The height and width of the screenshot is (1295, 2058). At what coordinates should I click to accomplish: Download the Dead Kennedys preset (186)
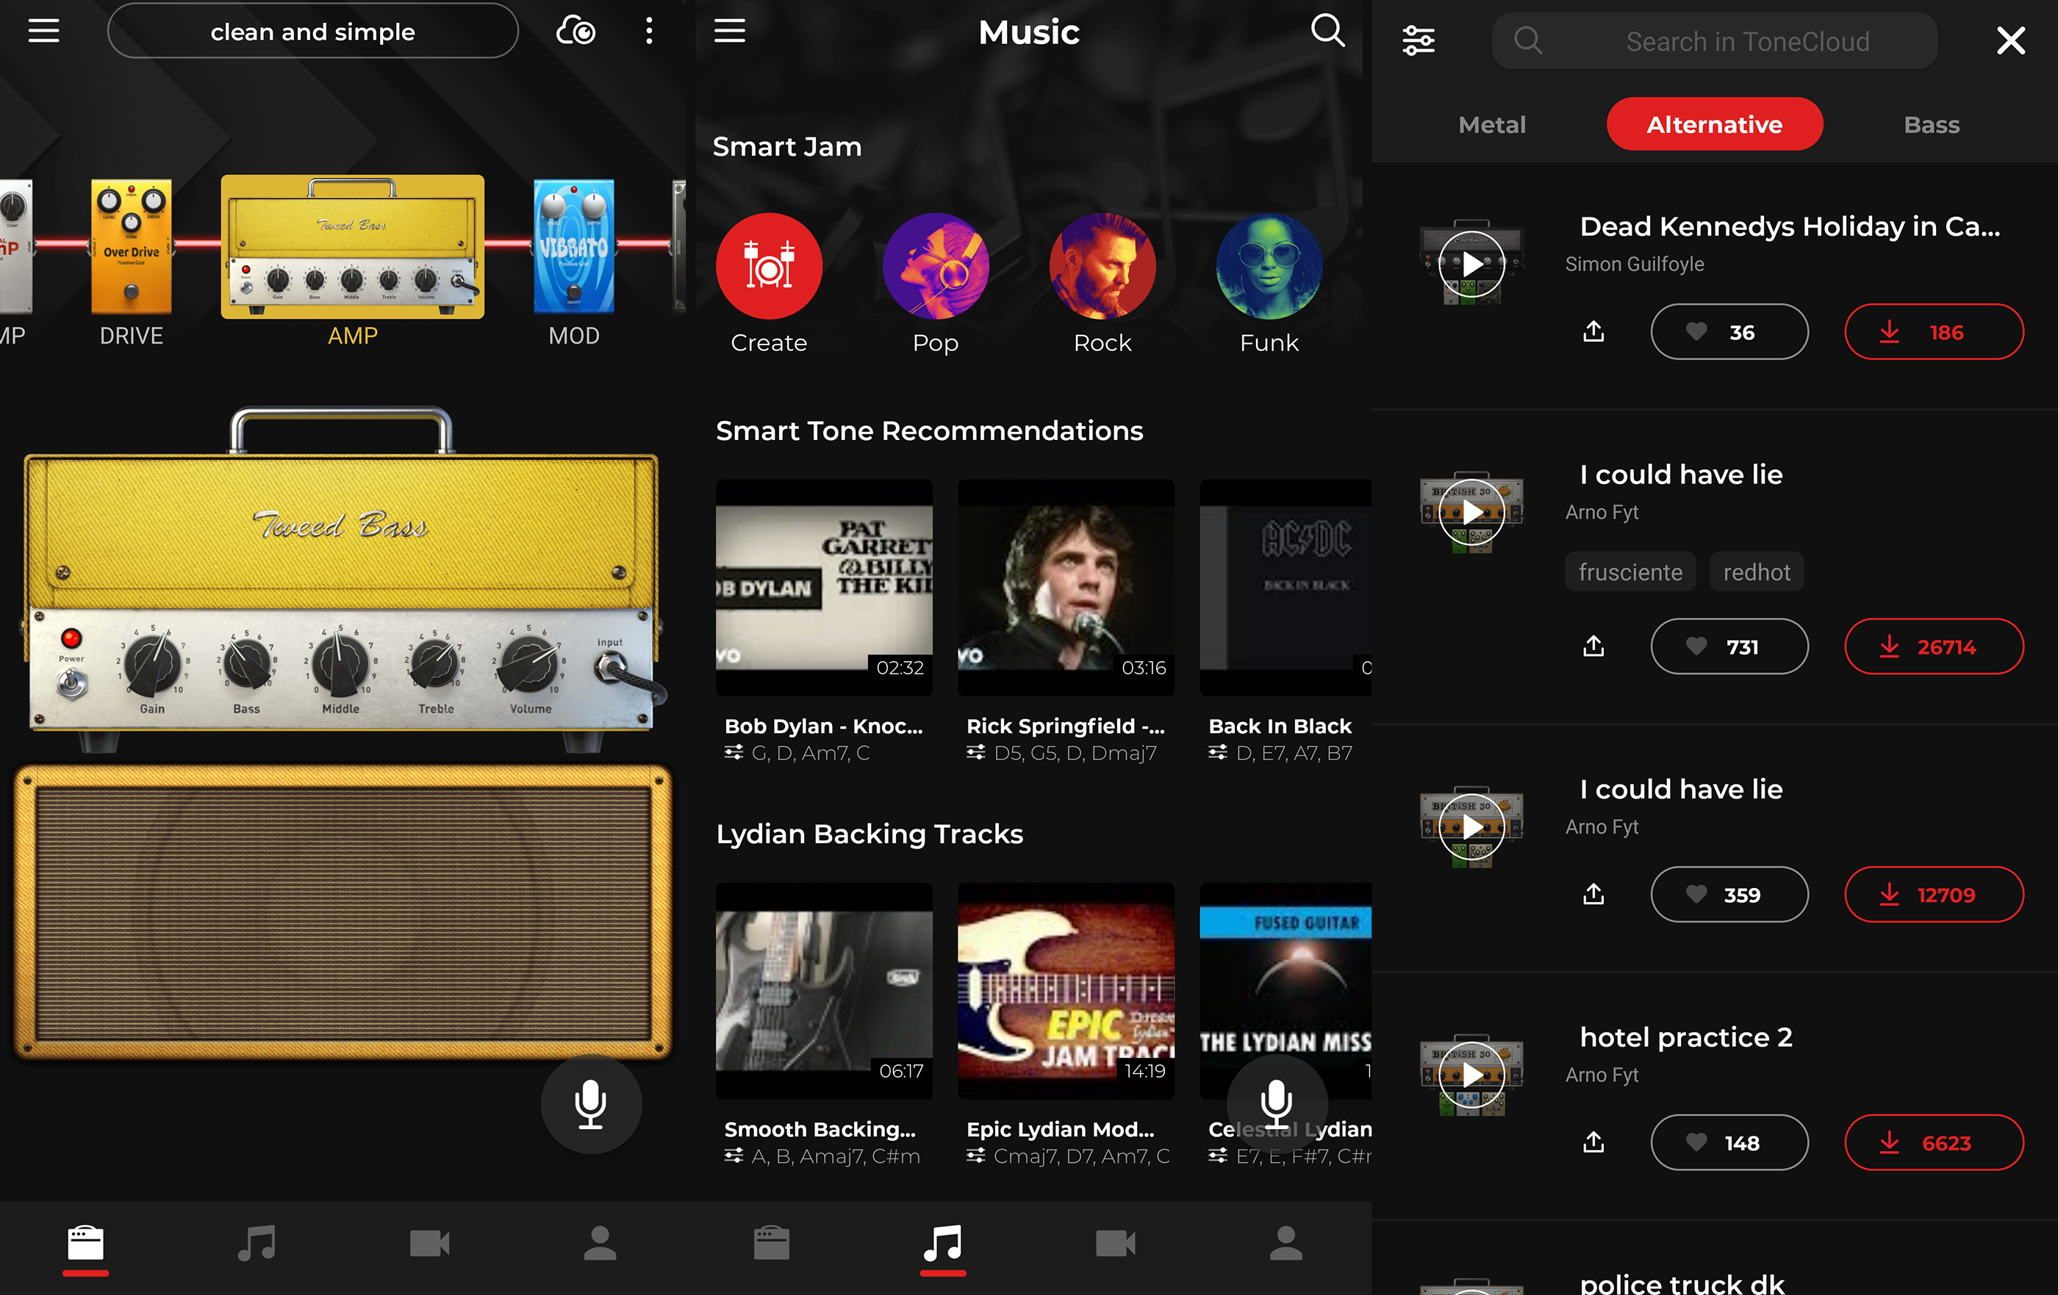pyautogui.click(x=1932, y=331)
